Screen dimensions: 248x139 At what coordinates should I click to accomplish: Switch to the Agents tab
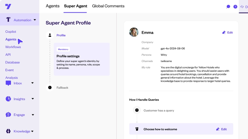point(53,6)
